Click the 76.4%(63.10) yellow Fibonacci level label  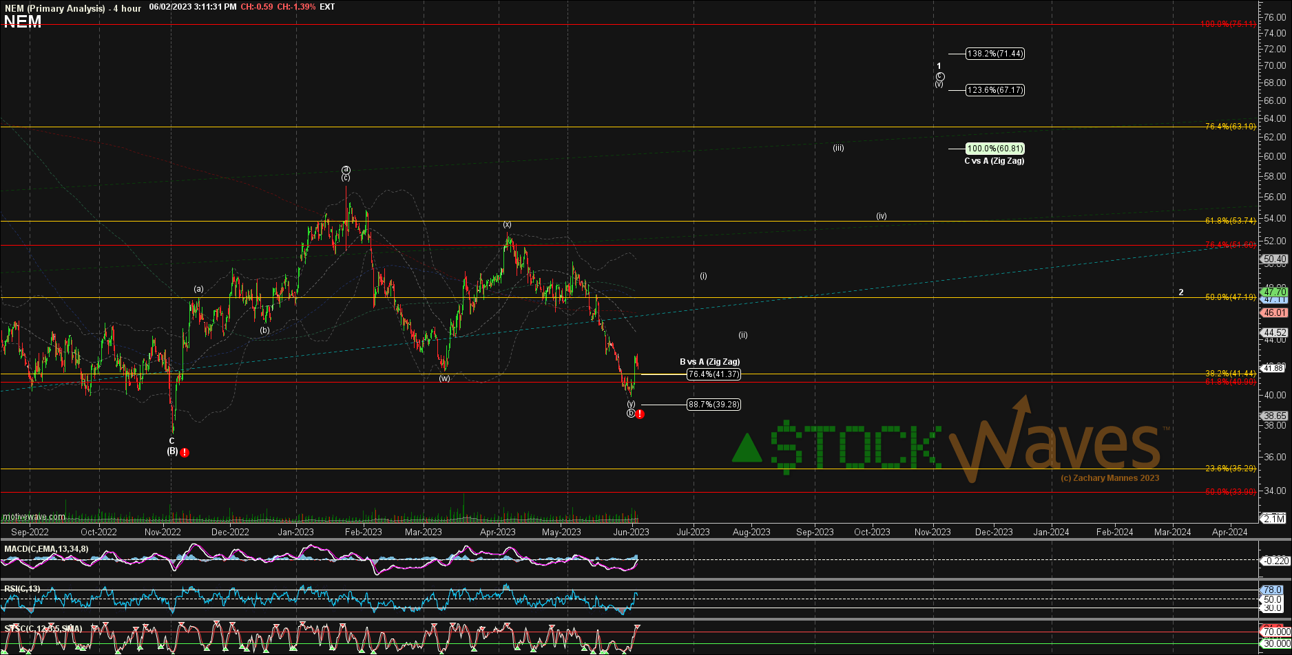(1230, 127)
